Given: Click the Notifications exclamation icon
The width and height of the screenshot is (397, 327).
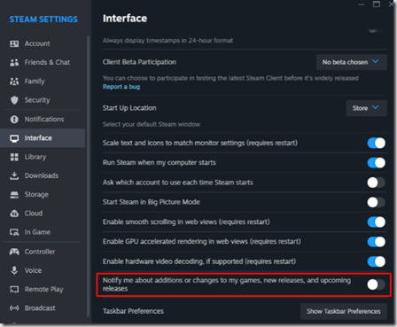Looking at the screenshot, I should click(x=14, y=120).
